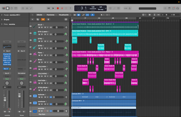181x117 pixels.
Task: Click the bar 33 ruler marker
Action: (99, 18)
